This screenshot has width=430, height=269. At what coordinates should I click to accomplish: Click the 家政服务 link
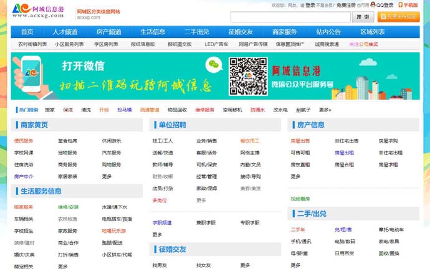click(67, 231)
